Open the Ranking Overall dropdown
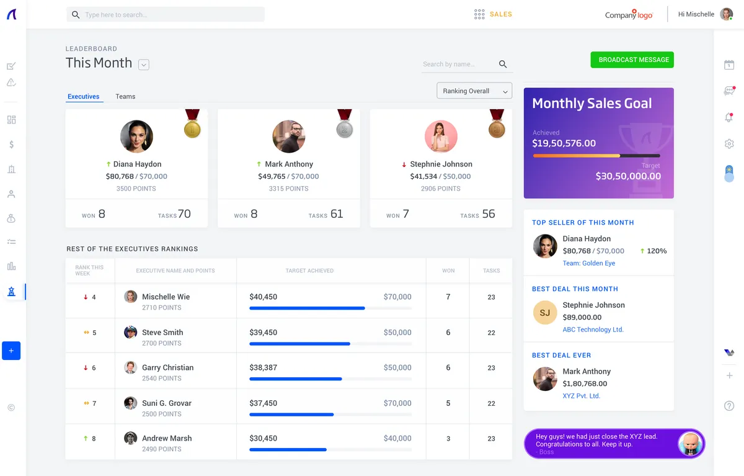Screen dimensions: 744x476 click(474, 91)
